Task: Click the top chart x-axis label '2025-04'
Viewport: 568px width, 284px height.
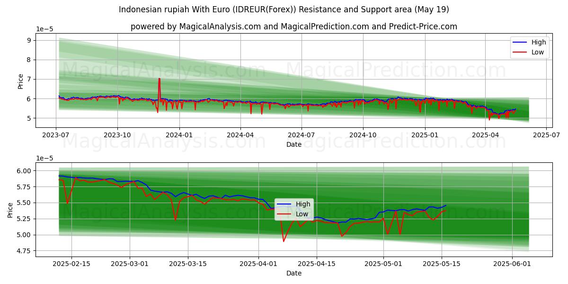Action: click(485, 135)
